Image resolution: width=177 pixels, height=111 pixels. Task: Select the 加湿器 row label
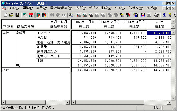(x=53, y=47)
